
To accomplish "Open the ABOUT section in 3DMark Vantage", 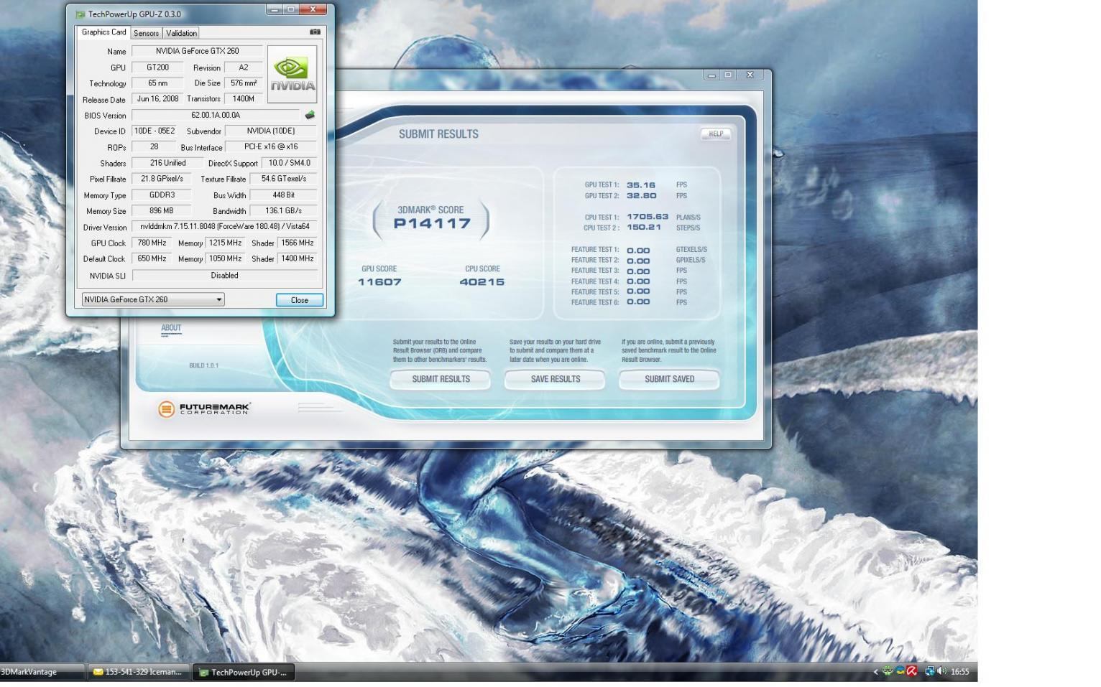I will tap(171, 327).
